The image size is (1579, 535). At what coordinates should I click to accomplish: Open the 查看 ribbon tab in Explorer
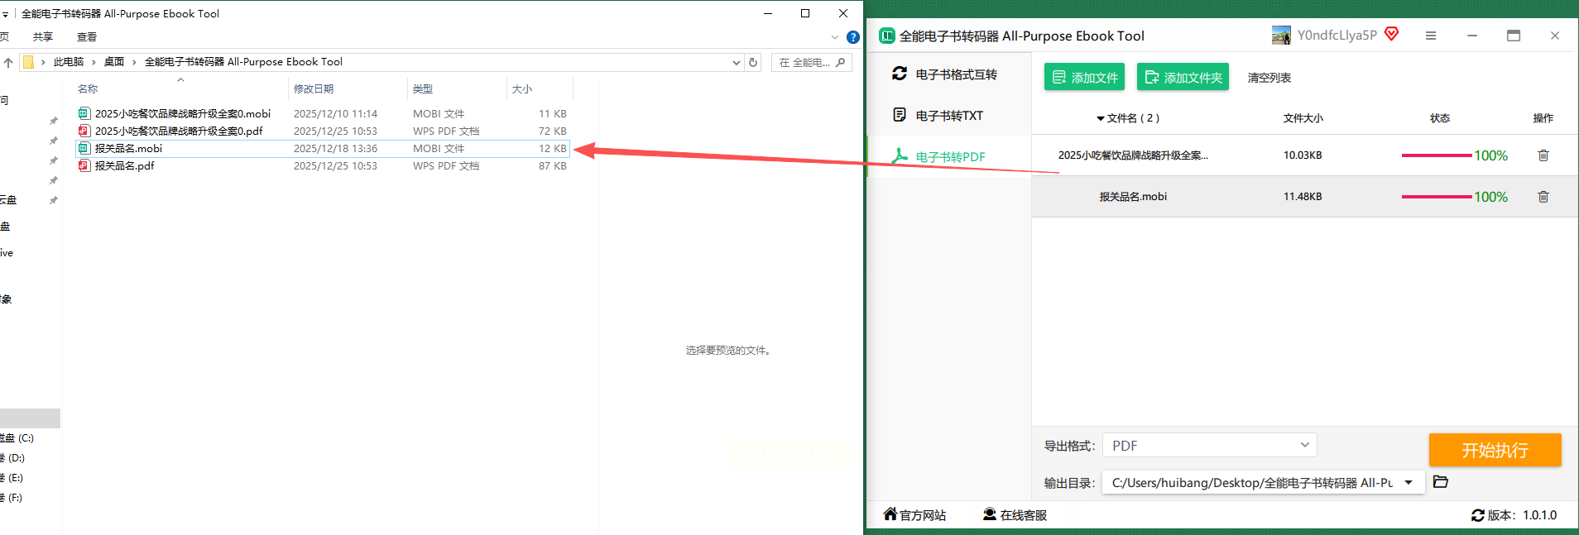coord(87,37)
